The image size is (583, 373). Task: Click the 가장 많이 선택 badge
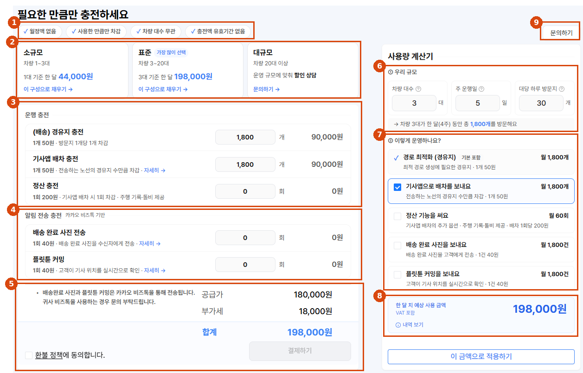pos(171,52)
